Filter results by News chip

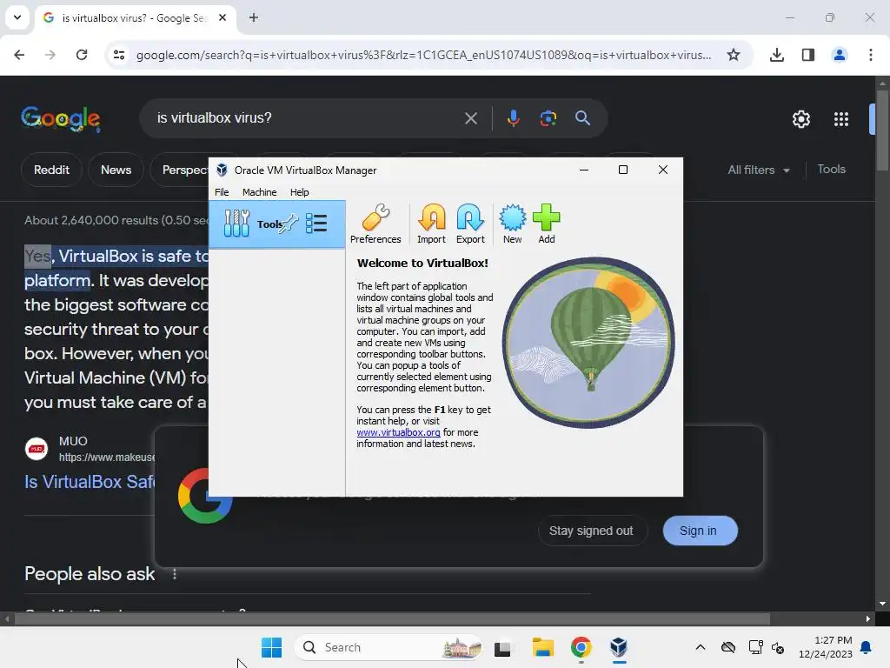point(116,170)
